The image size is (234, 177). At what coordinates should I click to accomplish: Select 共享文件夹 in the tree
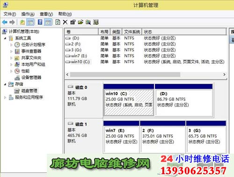pyautogui.click(x=31, y=58)
